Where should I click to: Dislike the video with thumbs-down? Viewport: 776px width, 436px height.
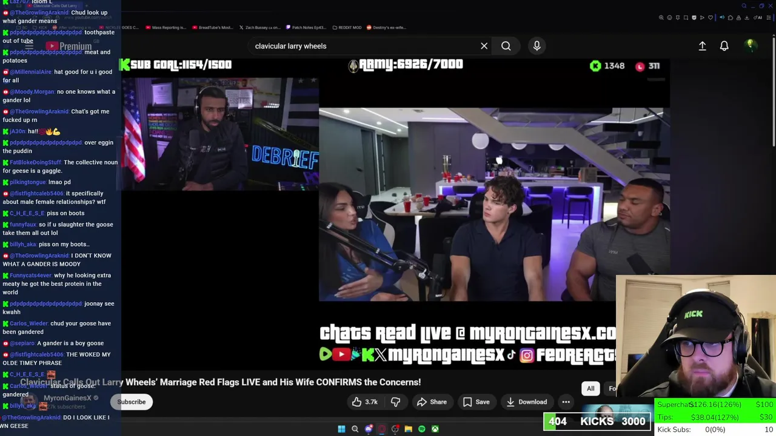tap(395, 402)
